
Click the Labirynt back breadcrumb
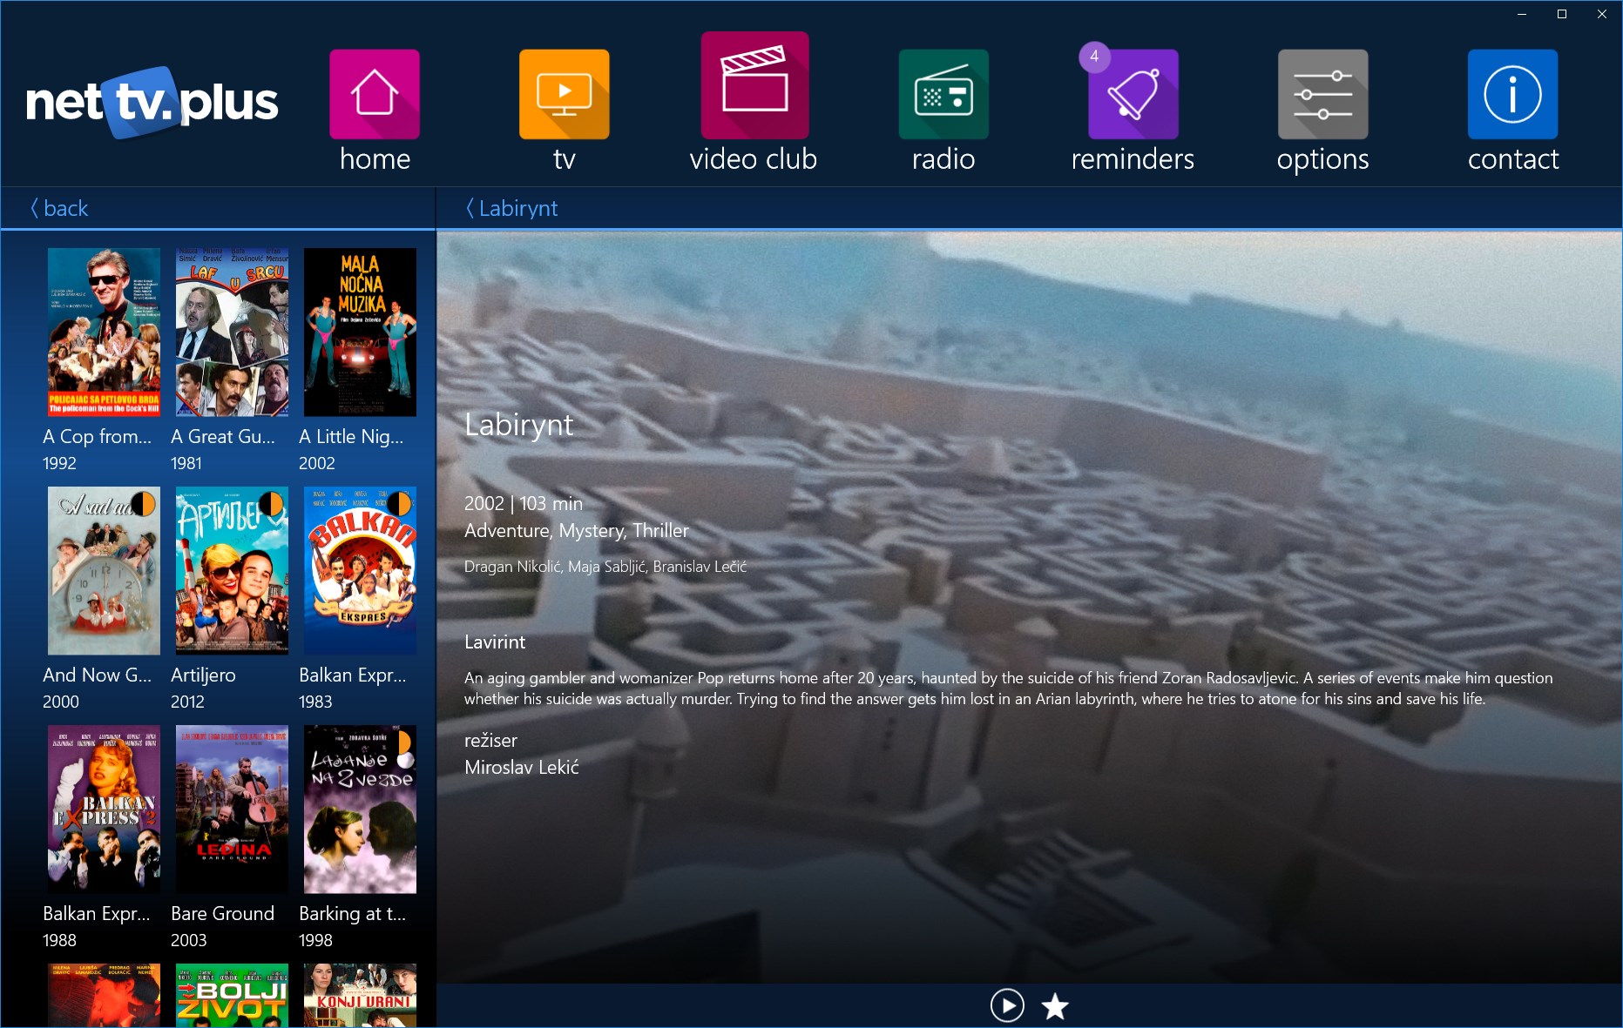pos(511,208)
